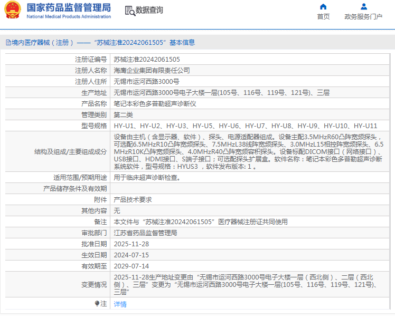
Task: Click the 有效期至 date 2029-07-14
Action: [x=131, y=266]
